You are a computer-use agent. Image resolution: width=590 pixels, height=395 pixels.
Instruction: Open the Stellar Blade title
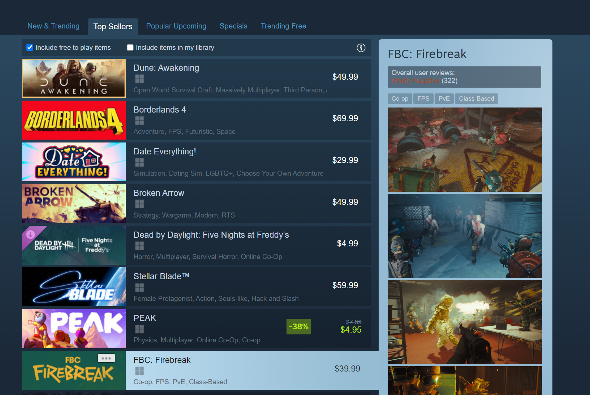tap(162, 276)
